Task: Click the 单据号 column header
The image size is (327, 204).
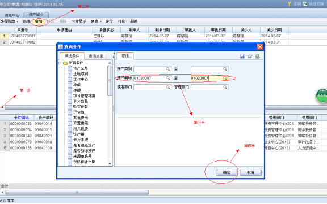Action: (23, 30)
